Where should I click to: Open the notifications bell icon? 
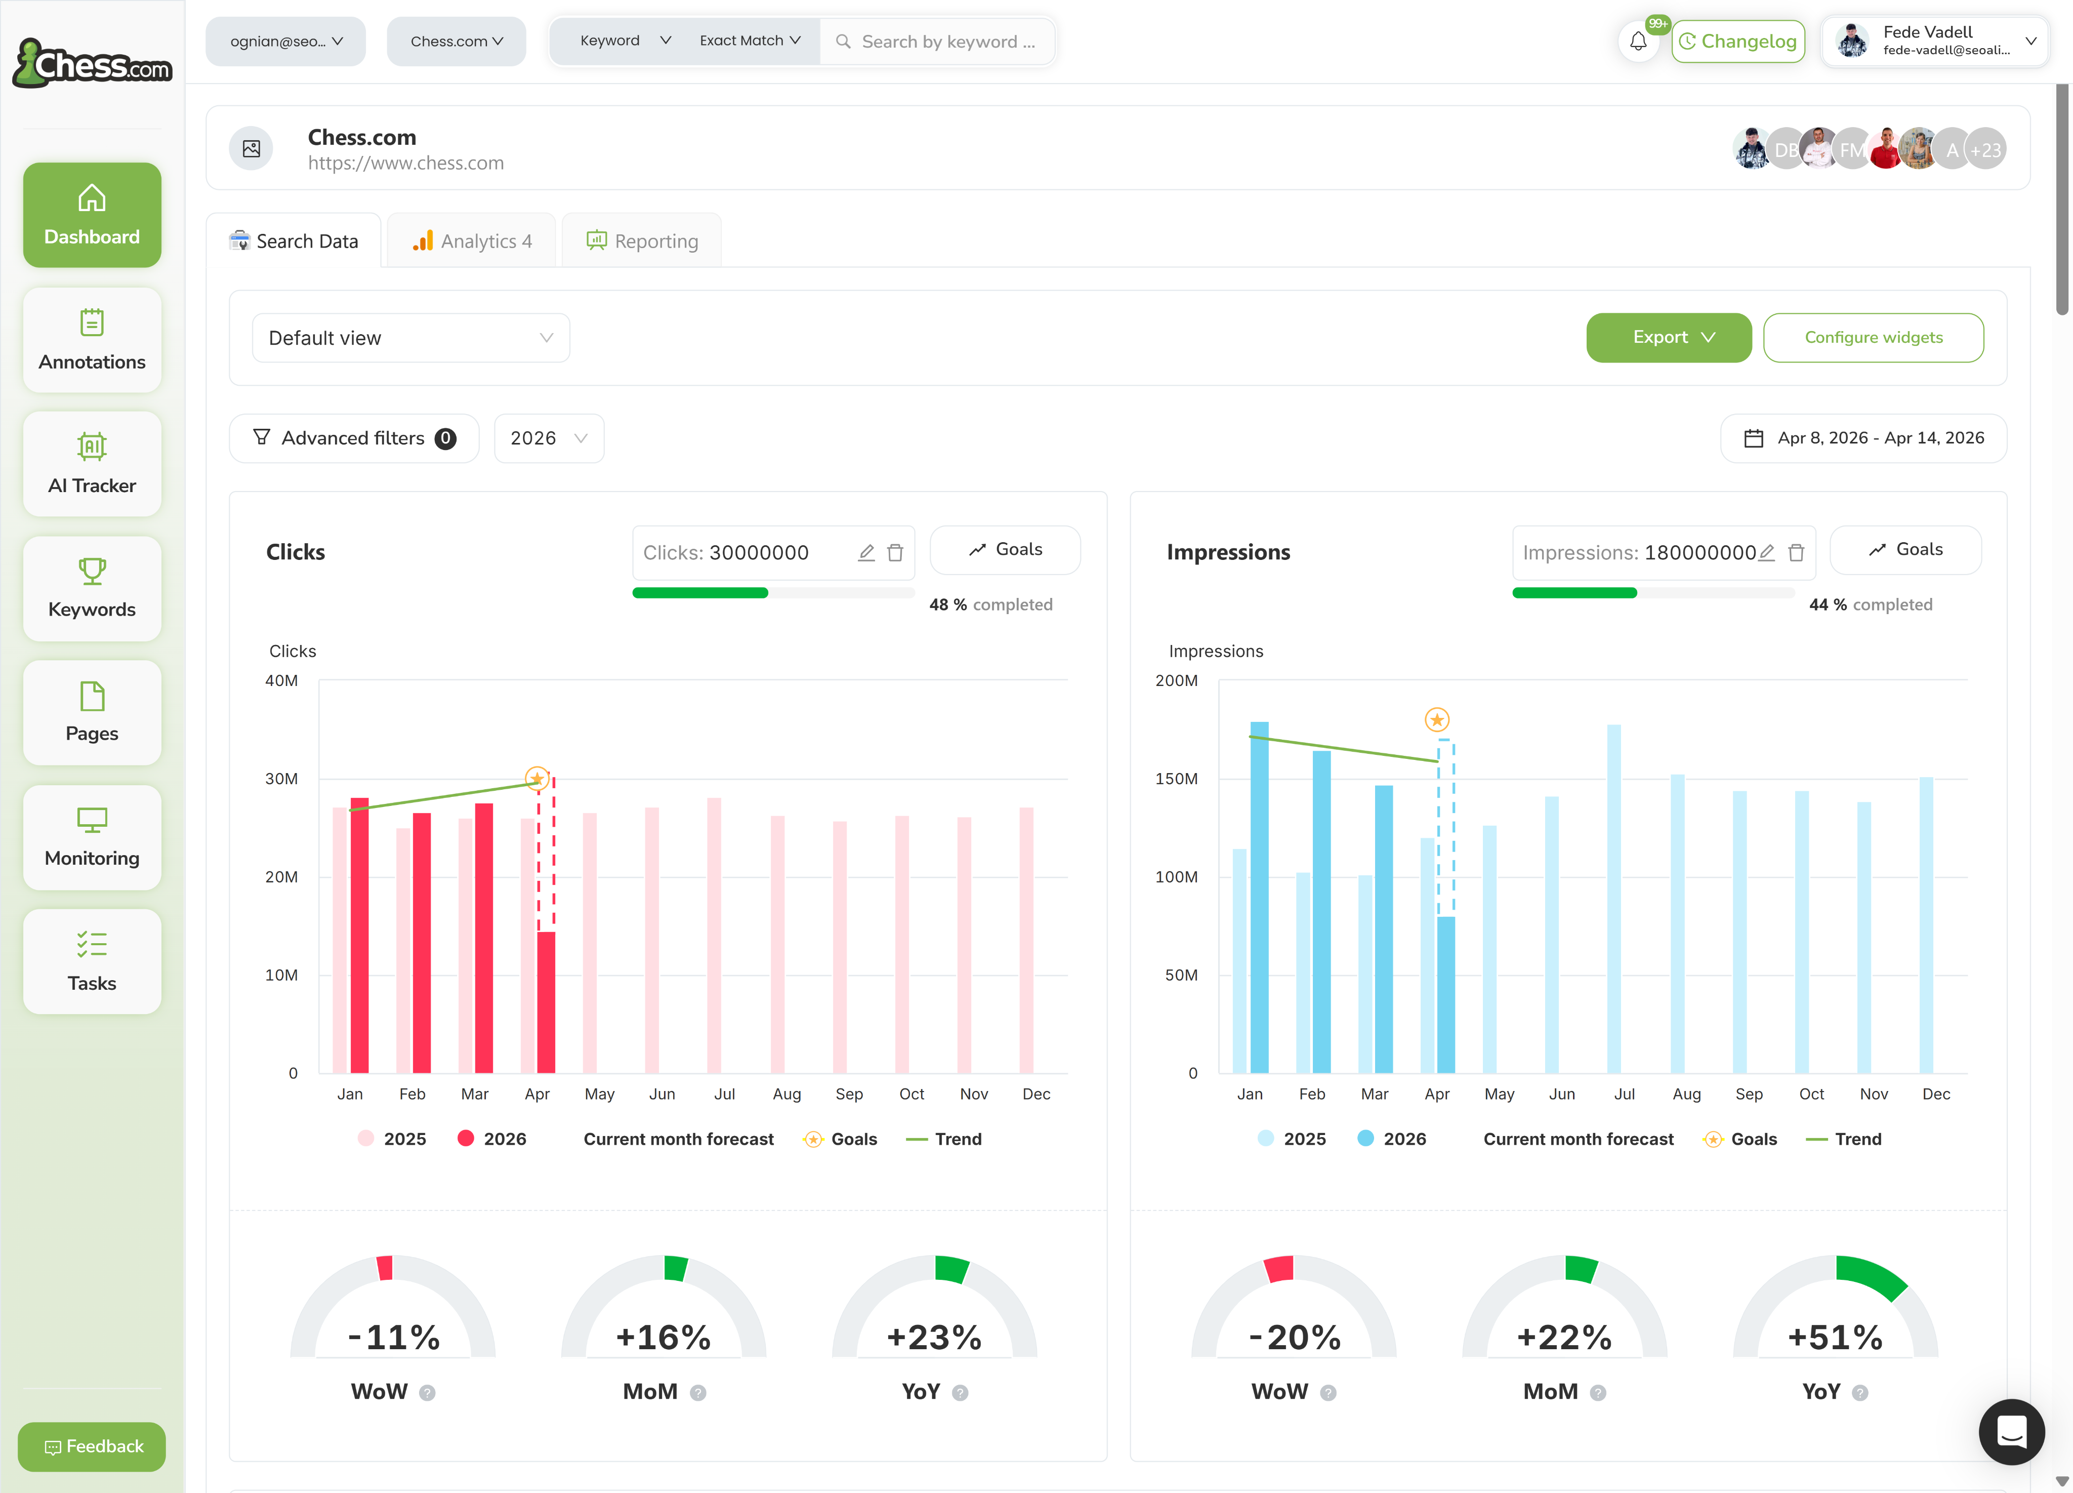click(1638, 41)
